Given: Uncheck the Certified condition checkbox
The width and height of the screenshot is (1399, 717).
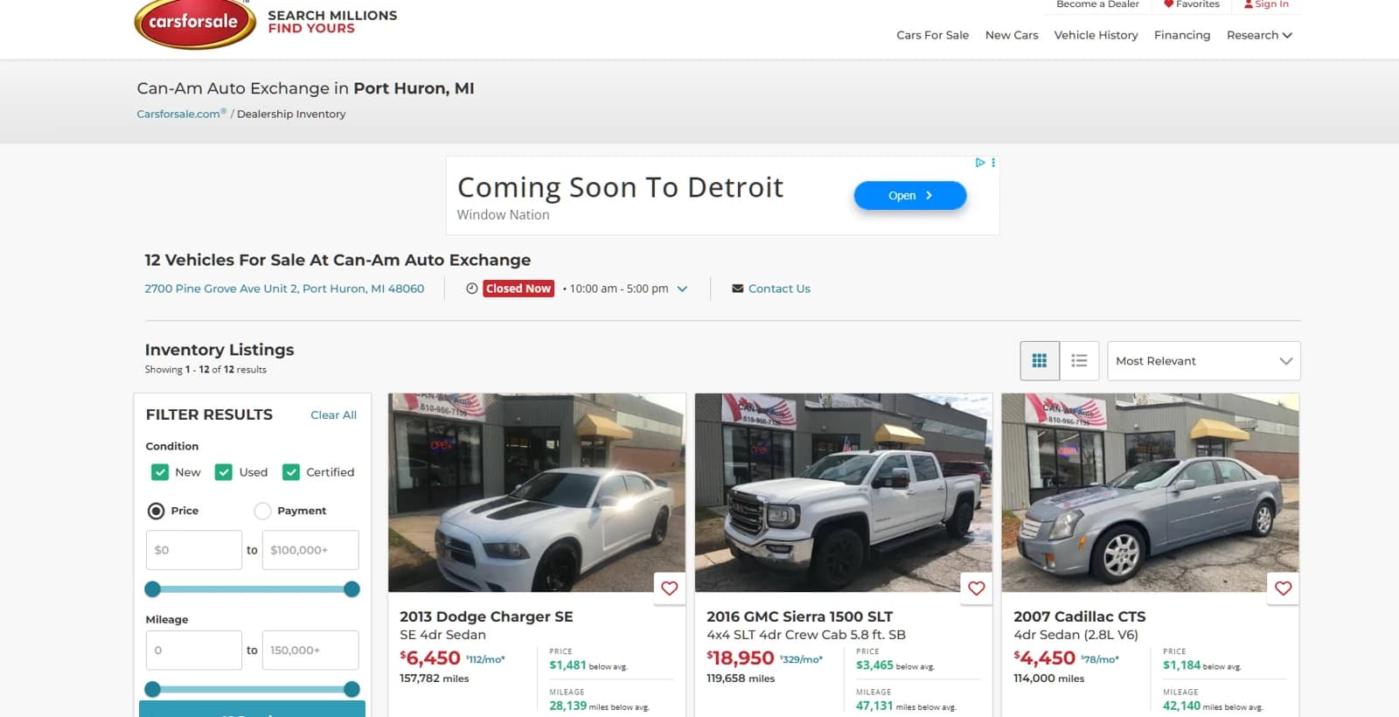Looking at the screenshot, I should [291, 472].
